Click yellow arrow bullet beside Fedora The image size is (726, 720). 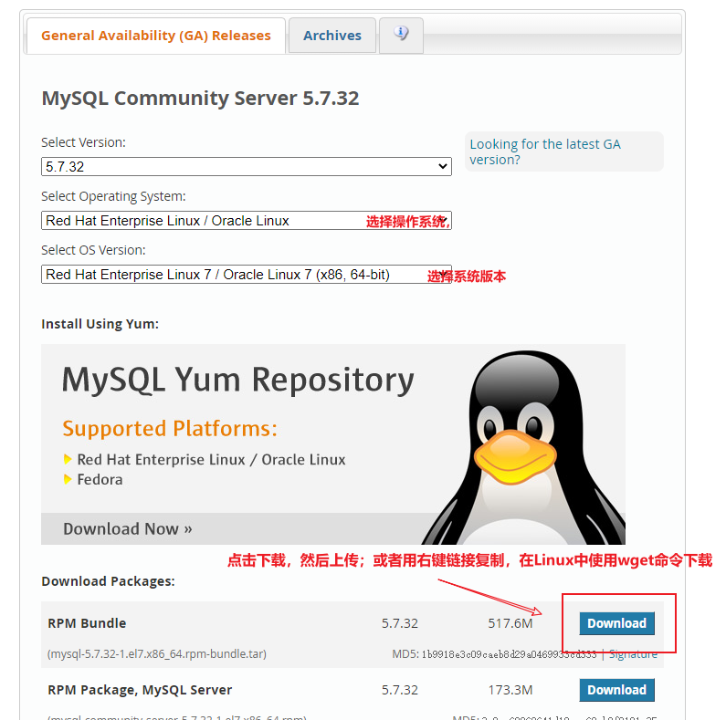68,480
